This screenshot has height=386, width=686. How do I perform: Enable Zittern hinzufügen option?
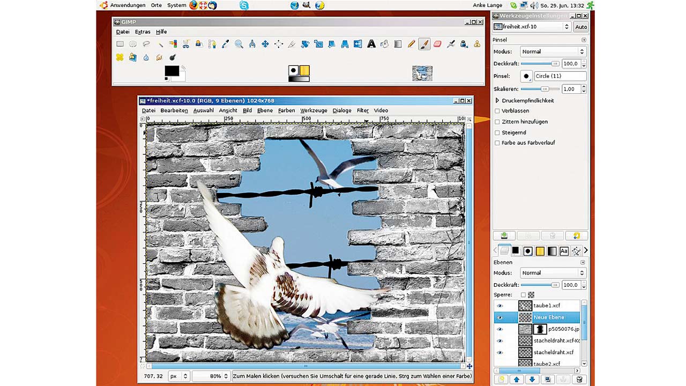coord(497,122)
